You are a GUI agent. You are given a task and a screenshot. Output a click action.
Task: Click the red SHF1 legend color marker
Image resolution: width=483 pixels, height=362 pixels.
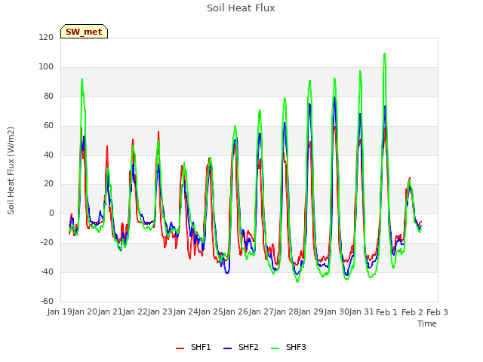[180, 348]
